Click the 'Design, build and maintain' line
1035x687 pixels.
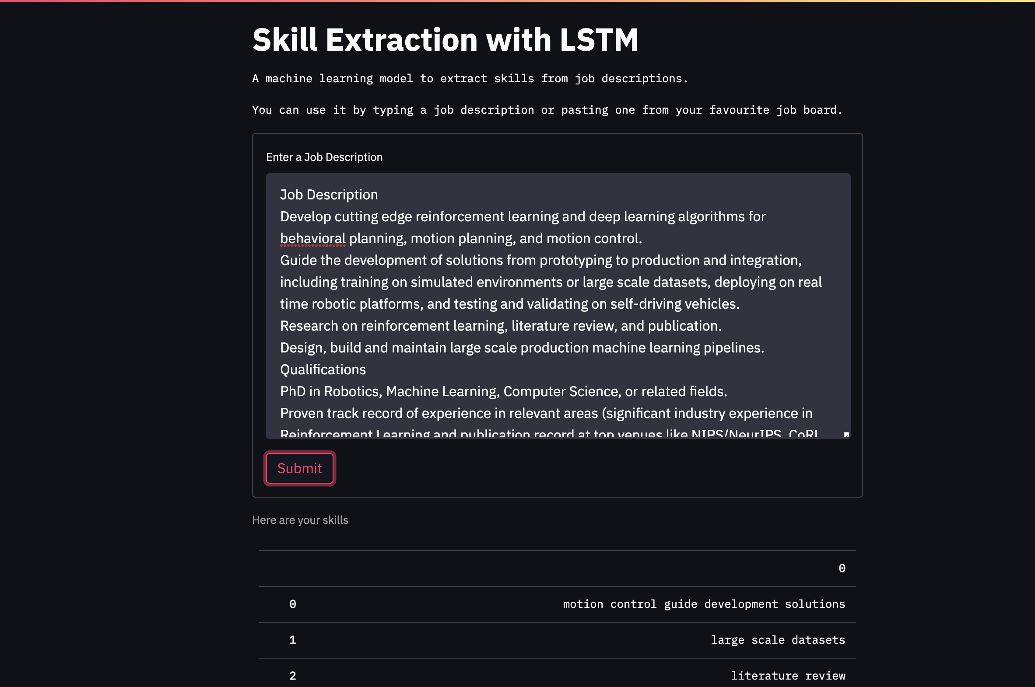[x=522, y=348]
